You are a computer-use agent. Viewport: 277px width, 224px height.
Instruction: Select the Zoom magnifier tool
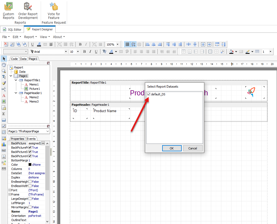(4, 71)
